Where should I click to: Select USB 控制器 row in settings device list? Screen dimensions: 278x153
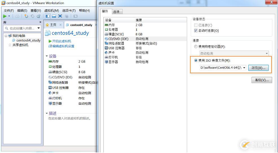[145, 48]
